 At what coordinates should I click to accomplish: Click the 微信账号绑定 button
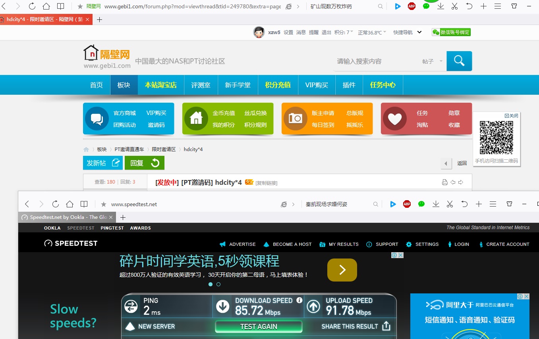click(451, 33)
